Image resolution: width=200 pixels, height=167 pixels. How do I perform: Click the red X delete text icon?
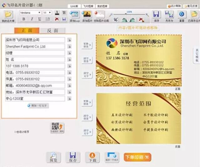coord(57,19)
